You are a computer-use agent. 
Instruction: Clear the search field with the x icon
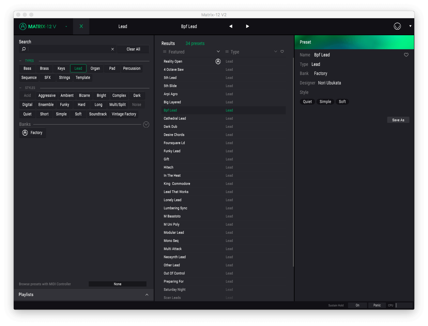(113, 49)
